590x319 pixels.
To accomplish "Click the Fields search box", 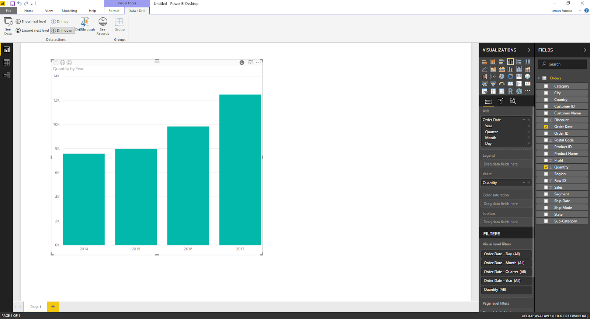I will 562,64.
